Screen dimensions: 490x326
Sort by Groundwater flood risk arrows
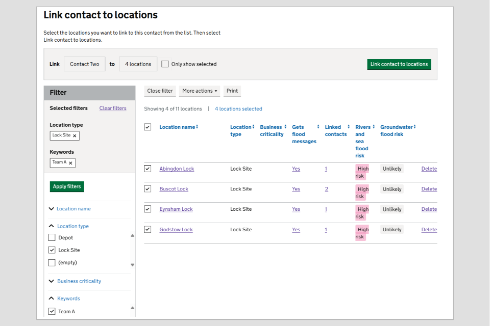[414, 127]
